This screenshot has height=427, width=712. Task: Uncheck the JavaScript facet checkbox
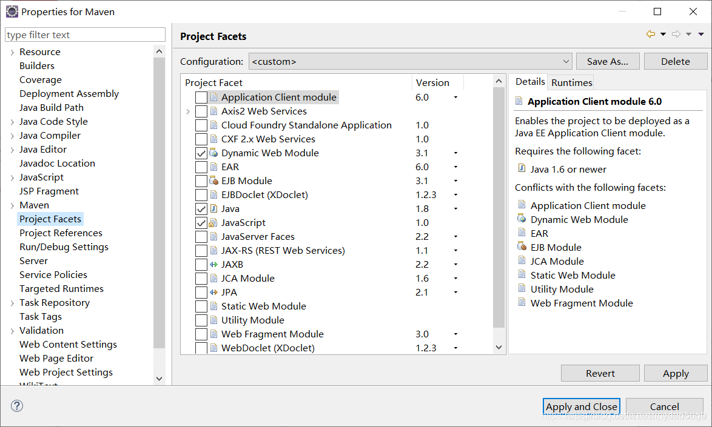click(201, 223)
